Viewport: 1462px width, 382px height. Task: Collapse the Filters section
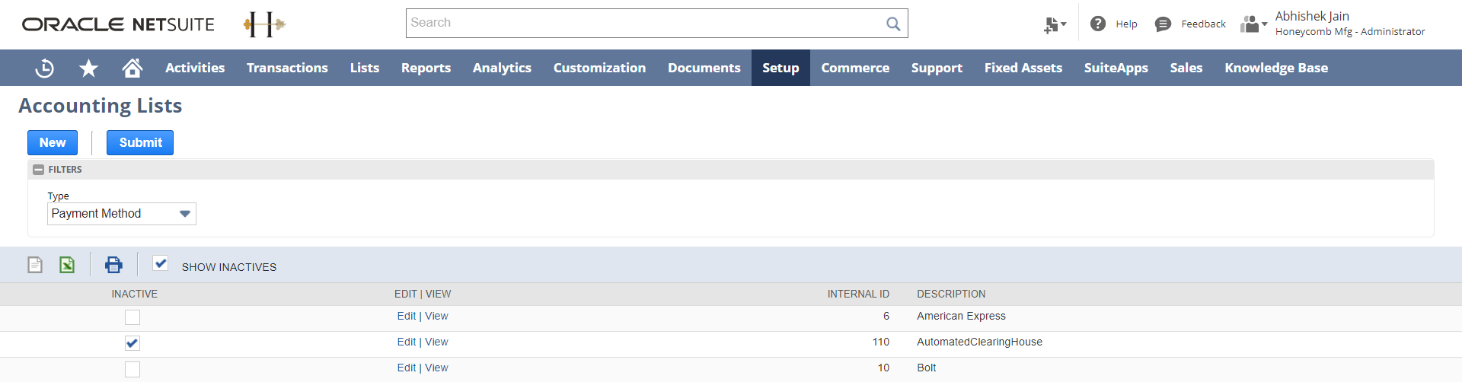coord(39,170)
